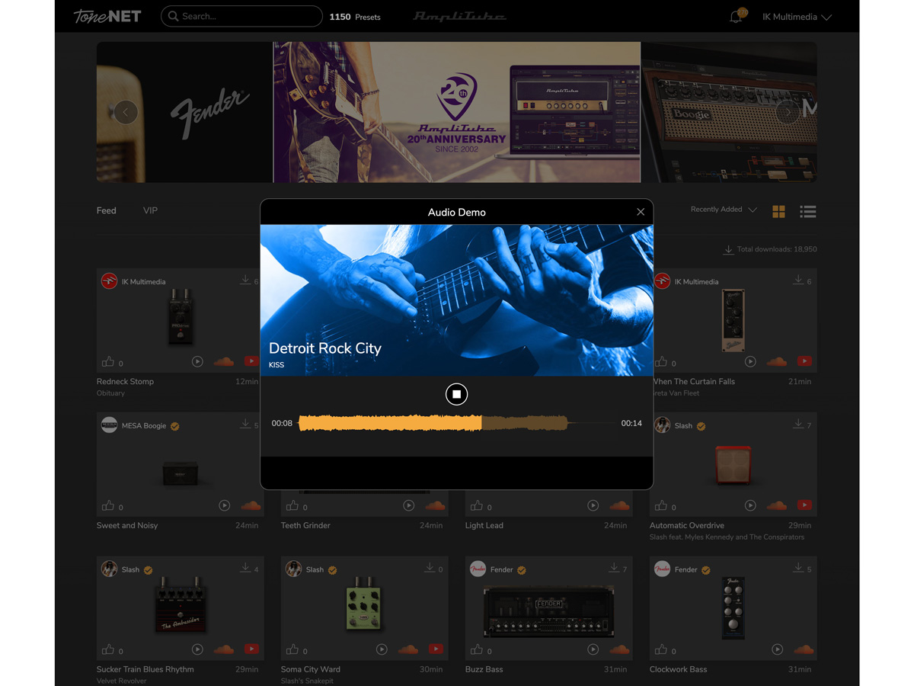The width and height of the screenshot is (914, 686).
Task: Click the ToneNET logo
Action: (107, 16)
